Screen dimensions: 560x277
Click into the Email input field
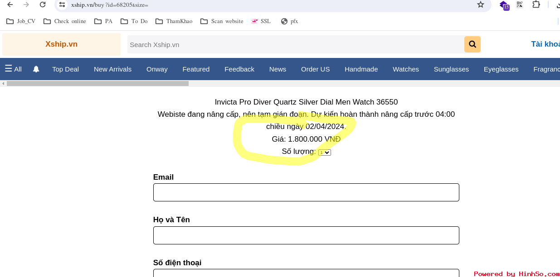pos(306,192)
